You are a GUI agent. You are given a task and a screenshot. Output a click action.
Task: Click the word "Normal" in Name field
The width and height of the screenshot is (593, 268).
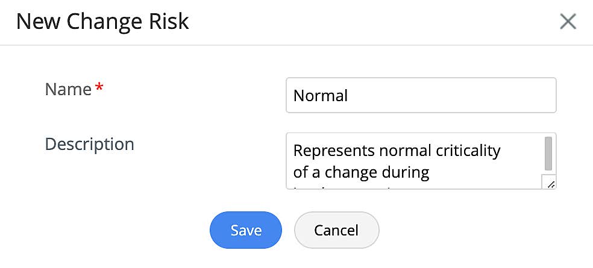point(320,96)
